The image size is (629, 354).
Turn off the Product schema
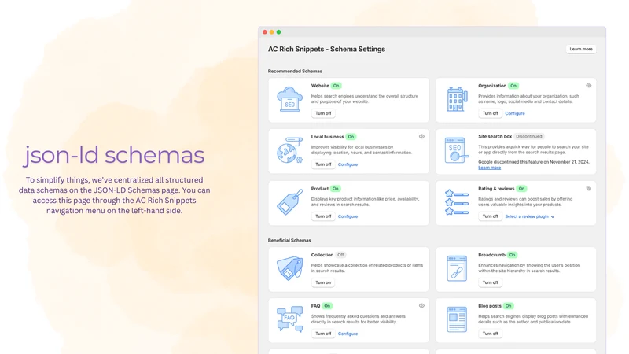(x=323, y=216)
